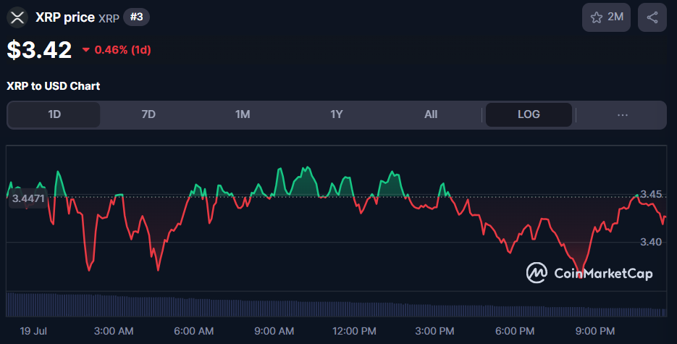Show the 1Y chart range

click(337, 114)
